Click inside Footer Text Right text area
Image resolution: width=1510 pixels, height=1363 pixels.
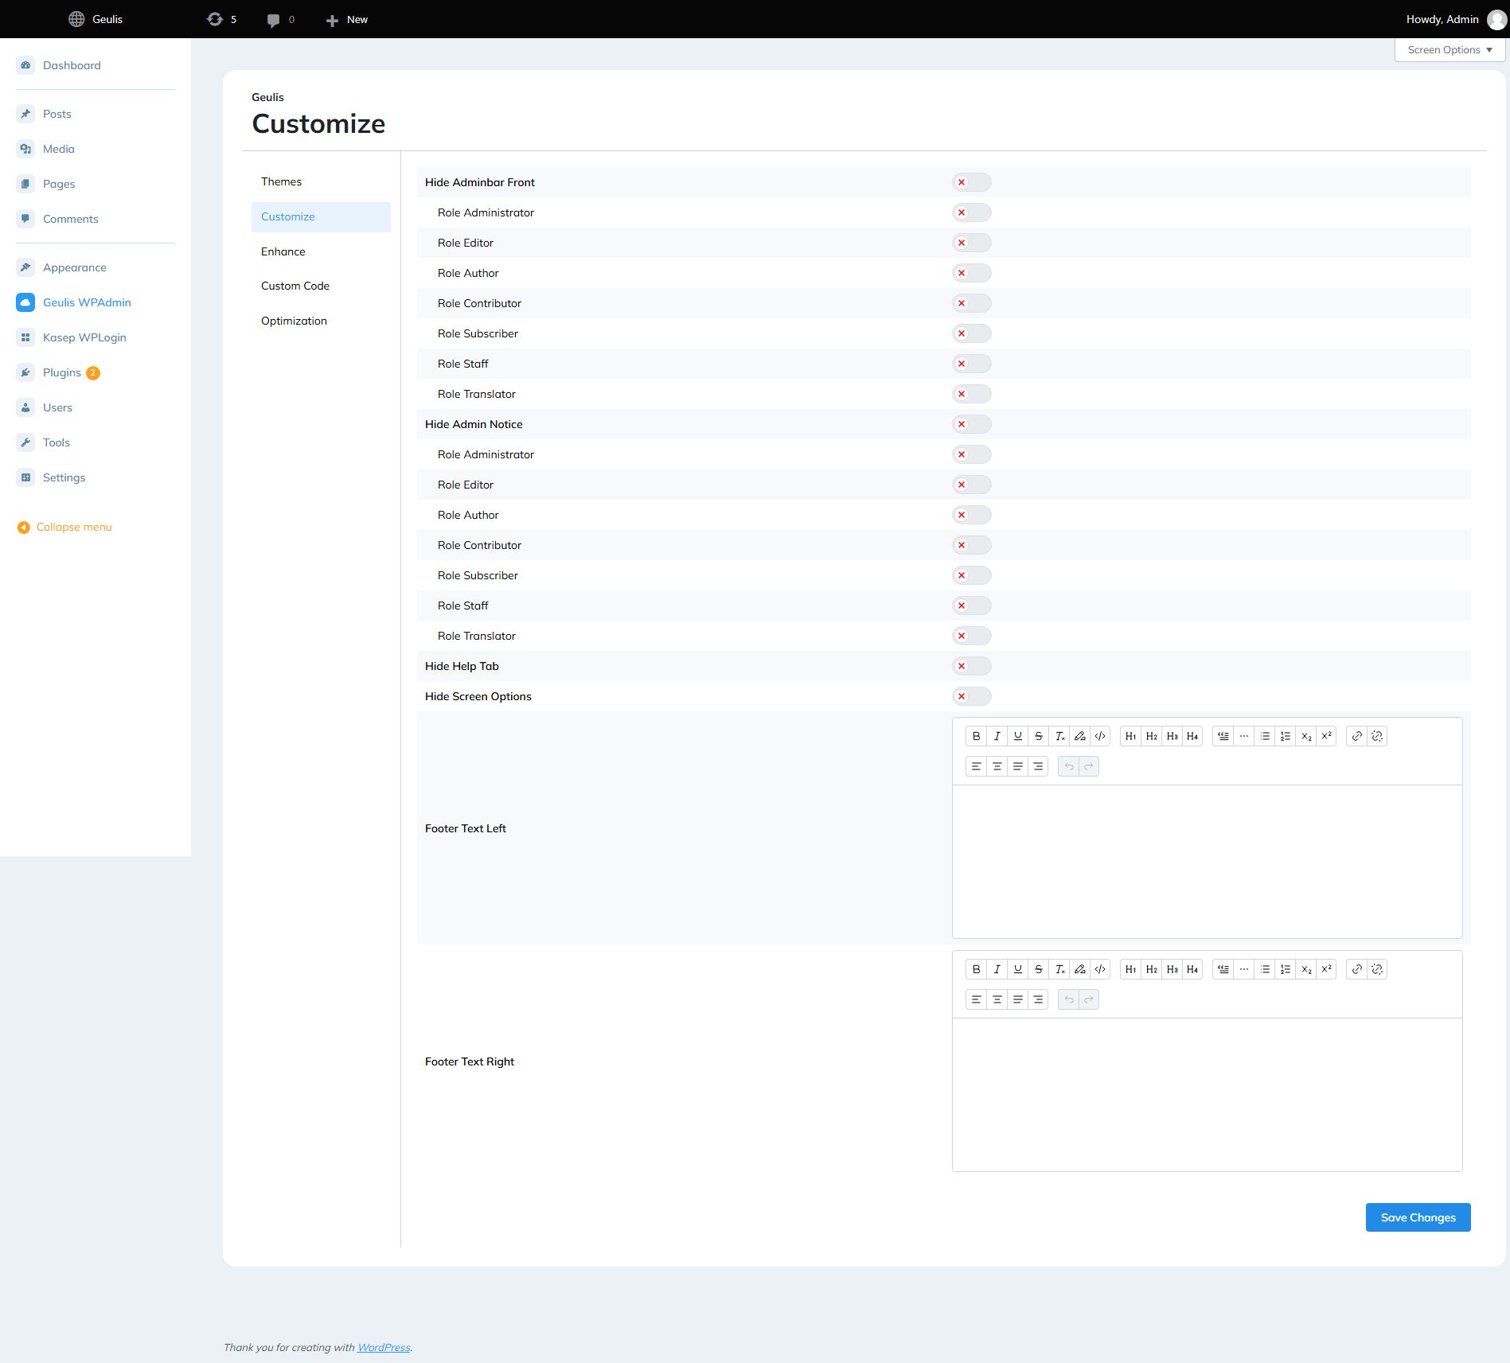click(1207, 1095)
